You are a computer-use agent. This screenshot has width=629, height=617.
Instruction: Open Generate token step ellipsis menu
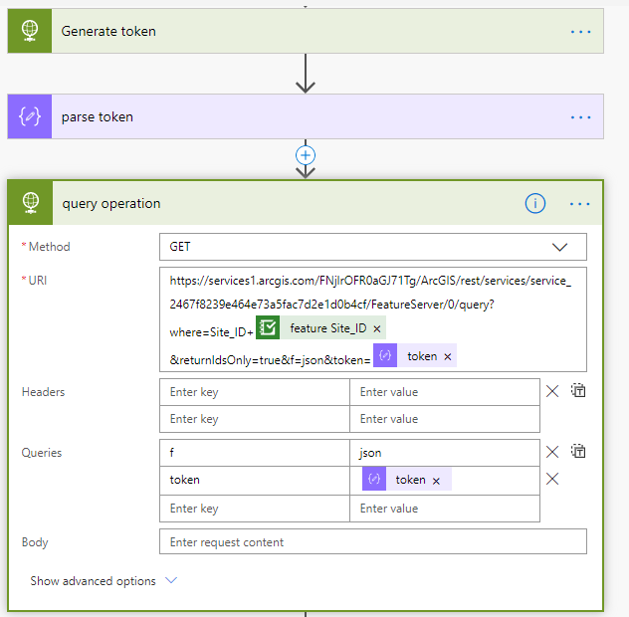coord(580,32)
